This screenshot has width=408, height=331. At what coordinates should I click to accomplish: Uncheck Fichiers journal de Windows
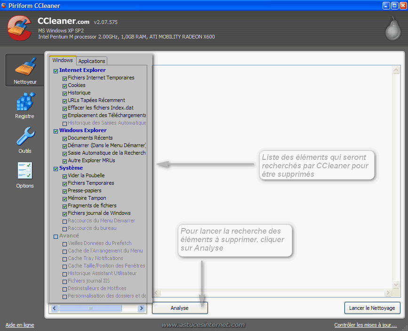[x=64, y=214]
